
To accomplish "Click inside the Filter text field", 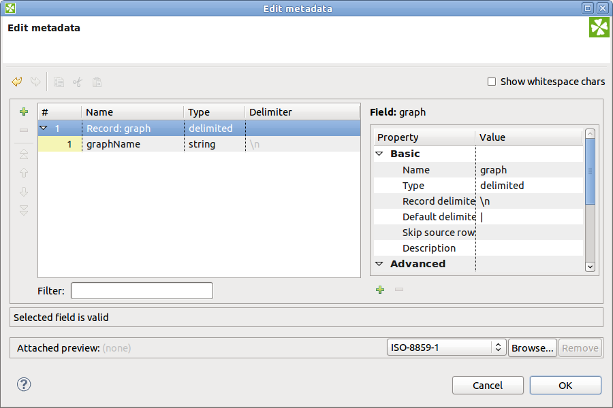I will (x=142, y=291).
